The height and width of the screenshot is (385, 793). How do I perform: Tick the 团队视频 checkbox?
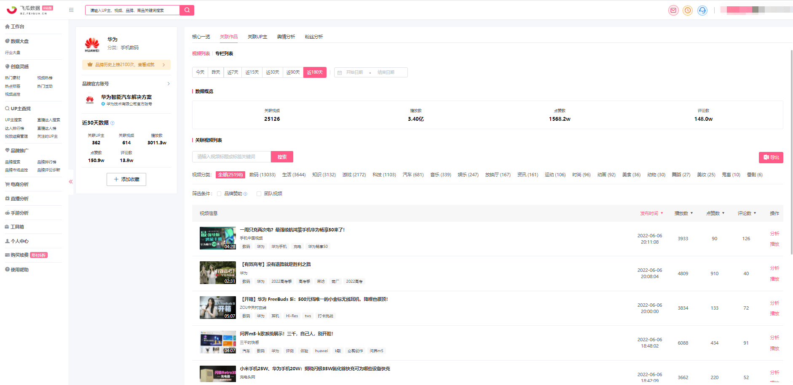click(259, 194)
